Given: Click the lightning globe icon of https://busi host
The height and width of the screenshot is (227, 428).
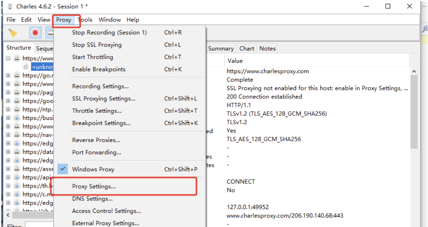Looking at the screenshot, I should click(x=17, y=118).
